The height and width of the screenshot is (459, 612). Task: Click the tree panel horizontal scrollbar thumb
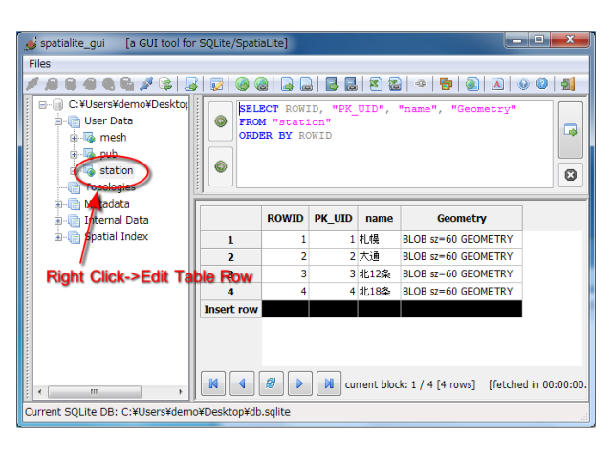pos(95,391)
